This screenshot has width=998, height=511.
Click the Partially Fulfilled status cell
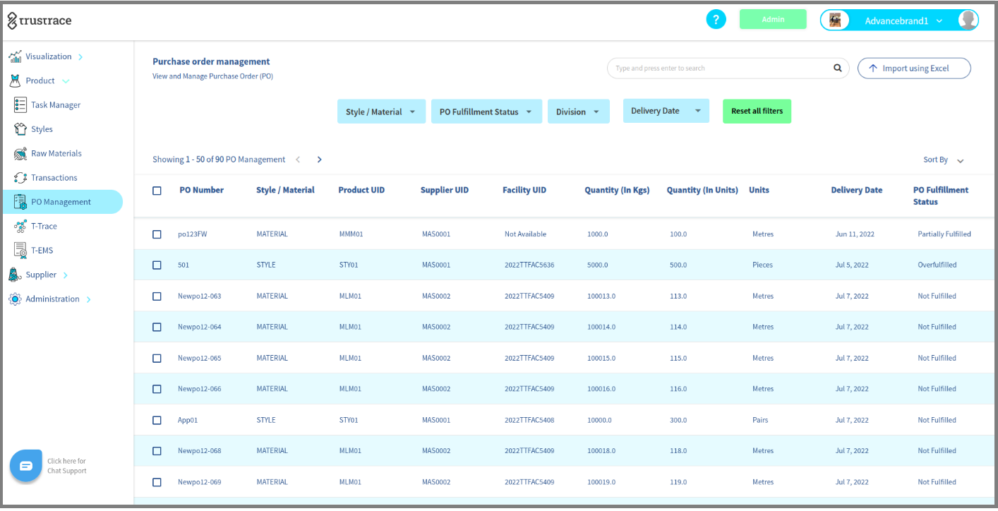point(944,234)
